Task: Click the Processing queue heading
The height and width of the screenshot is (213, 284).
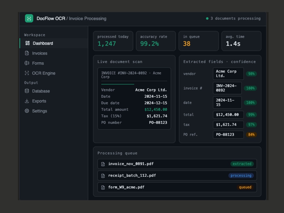Action: (117, 153)
